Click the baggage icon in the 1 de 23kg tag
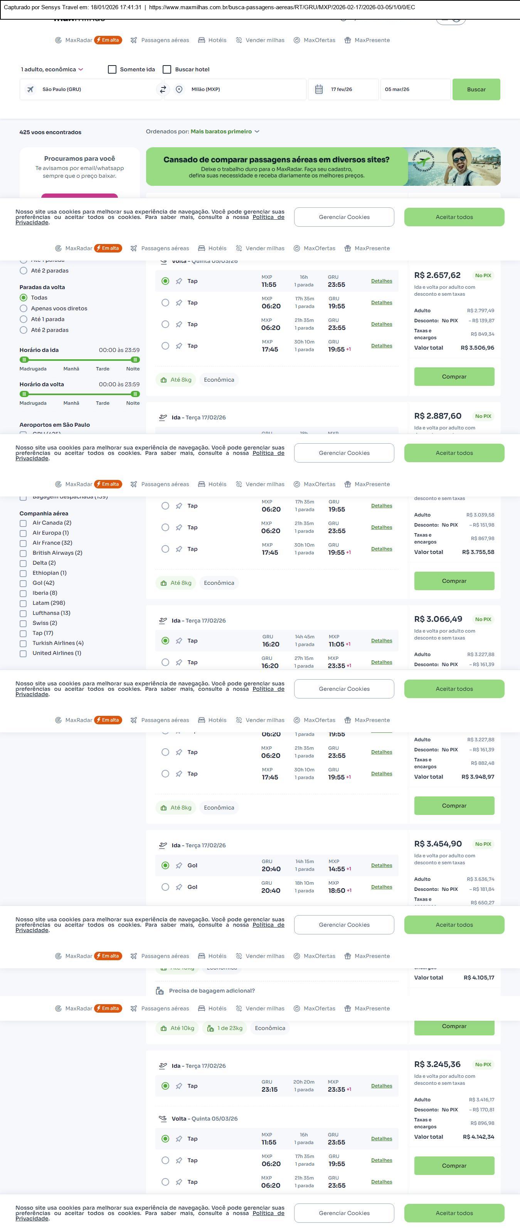520x1232 pixels. tap(210, 1028)
